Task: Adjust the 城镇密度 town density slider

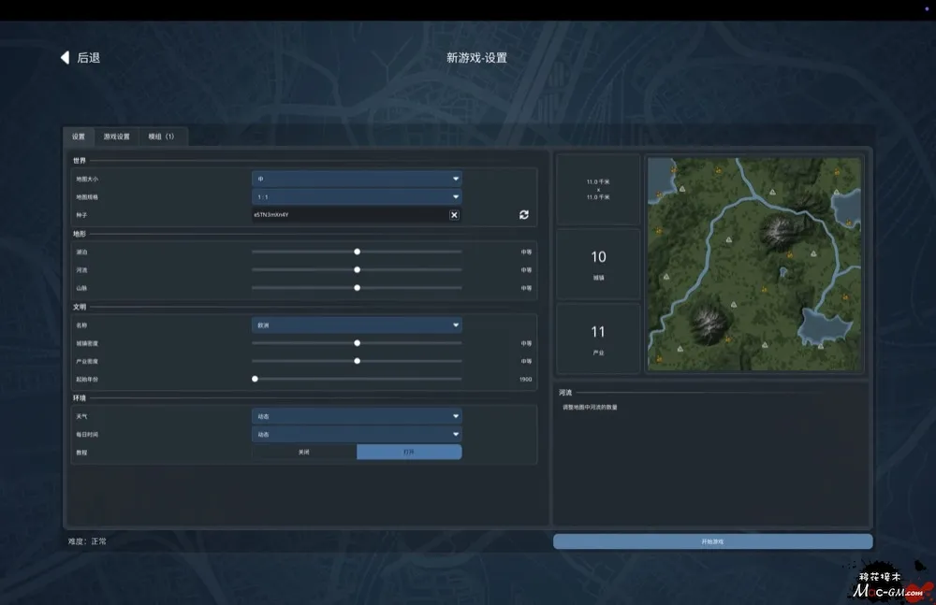Action: [357, 343]
